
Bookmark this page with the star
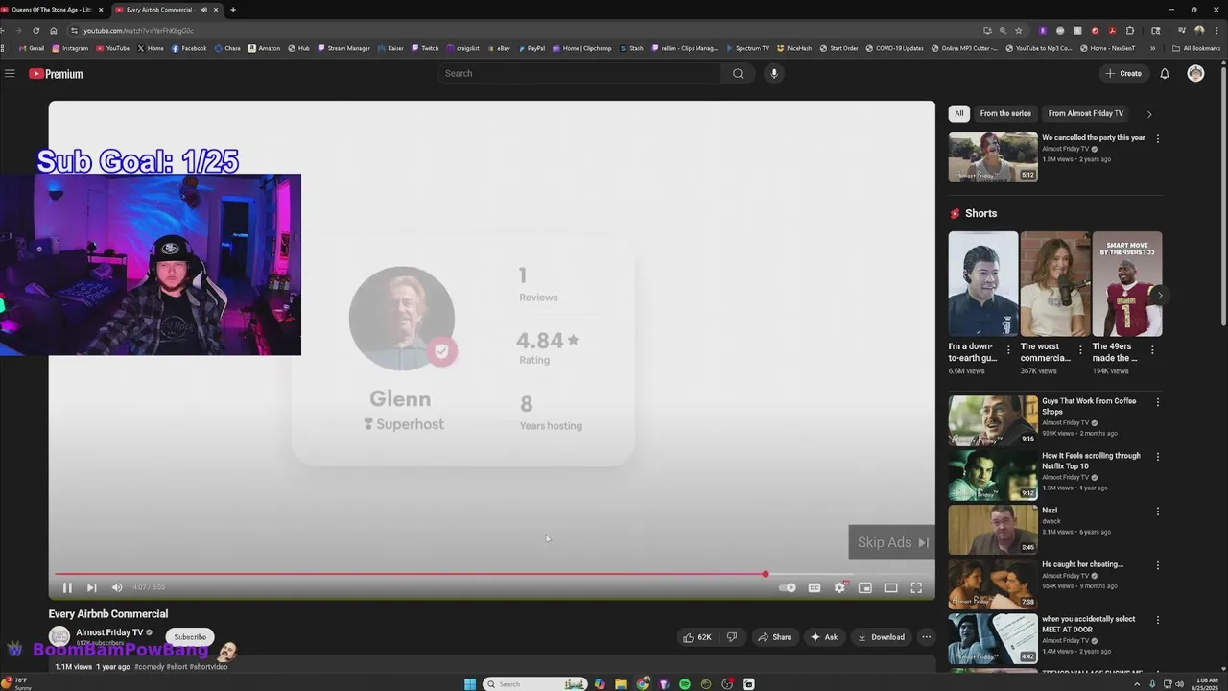(1019, 30)
